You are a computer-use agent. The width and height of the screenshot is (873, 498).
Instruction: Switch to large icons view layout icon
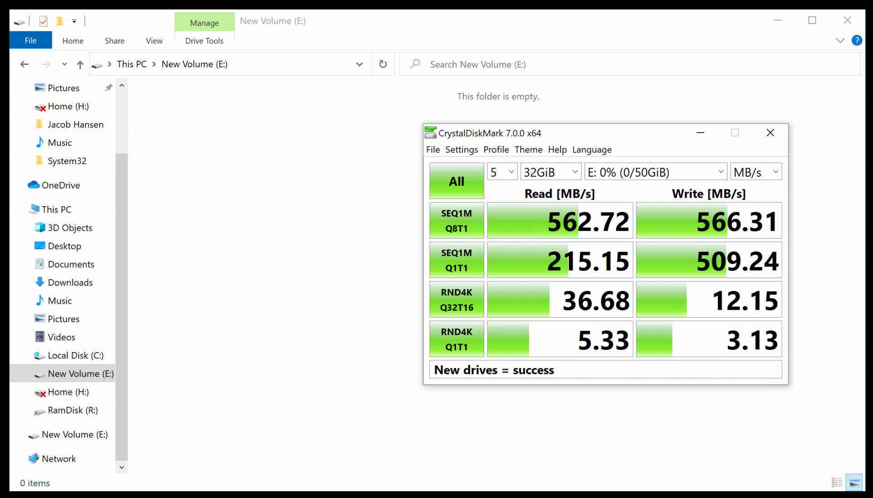[854, 483]
